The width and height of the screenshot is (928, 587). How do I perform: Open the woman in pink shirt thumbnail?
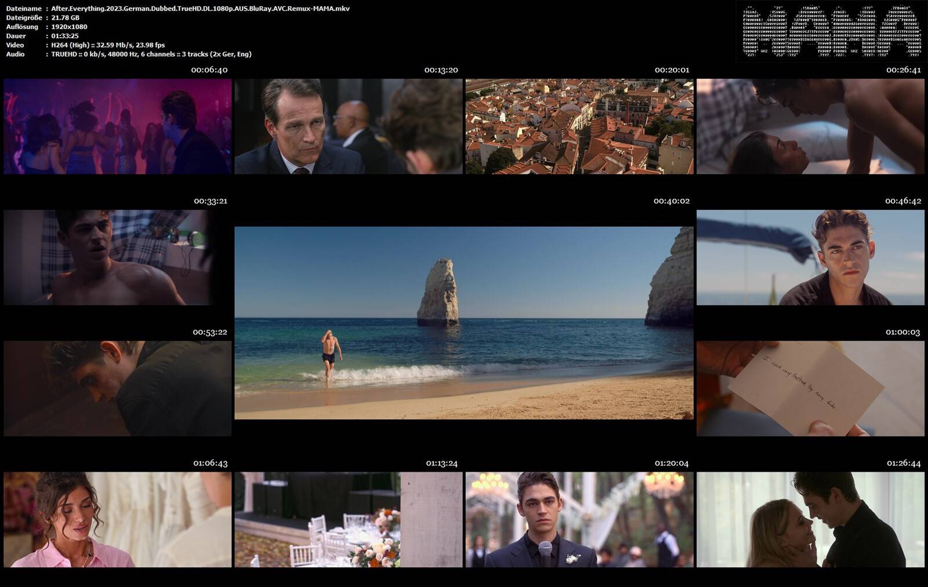(x=117, y=520)
